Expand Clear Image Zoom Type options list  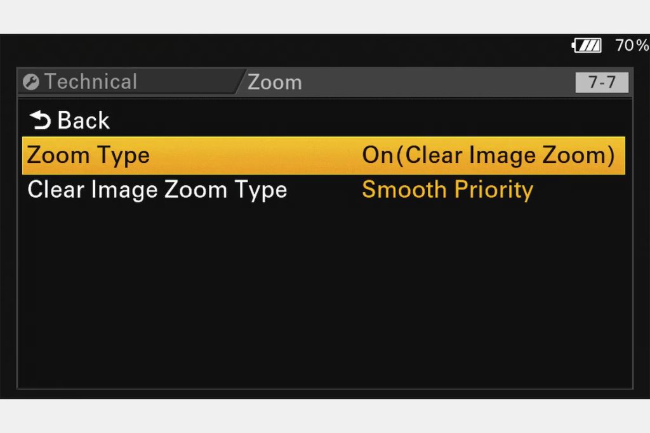[x=448, y=190]
